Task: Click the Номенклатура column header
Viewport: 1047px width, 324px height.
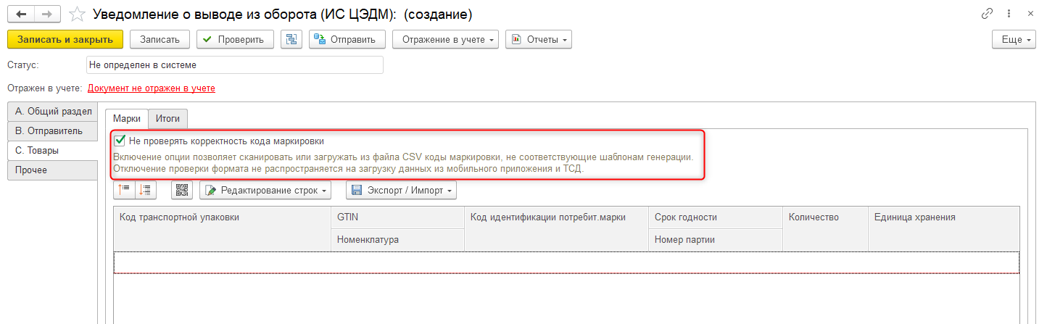Action: [x=397, y=239]
